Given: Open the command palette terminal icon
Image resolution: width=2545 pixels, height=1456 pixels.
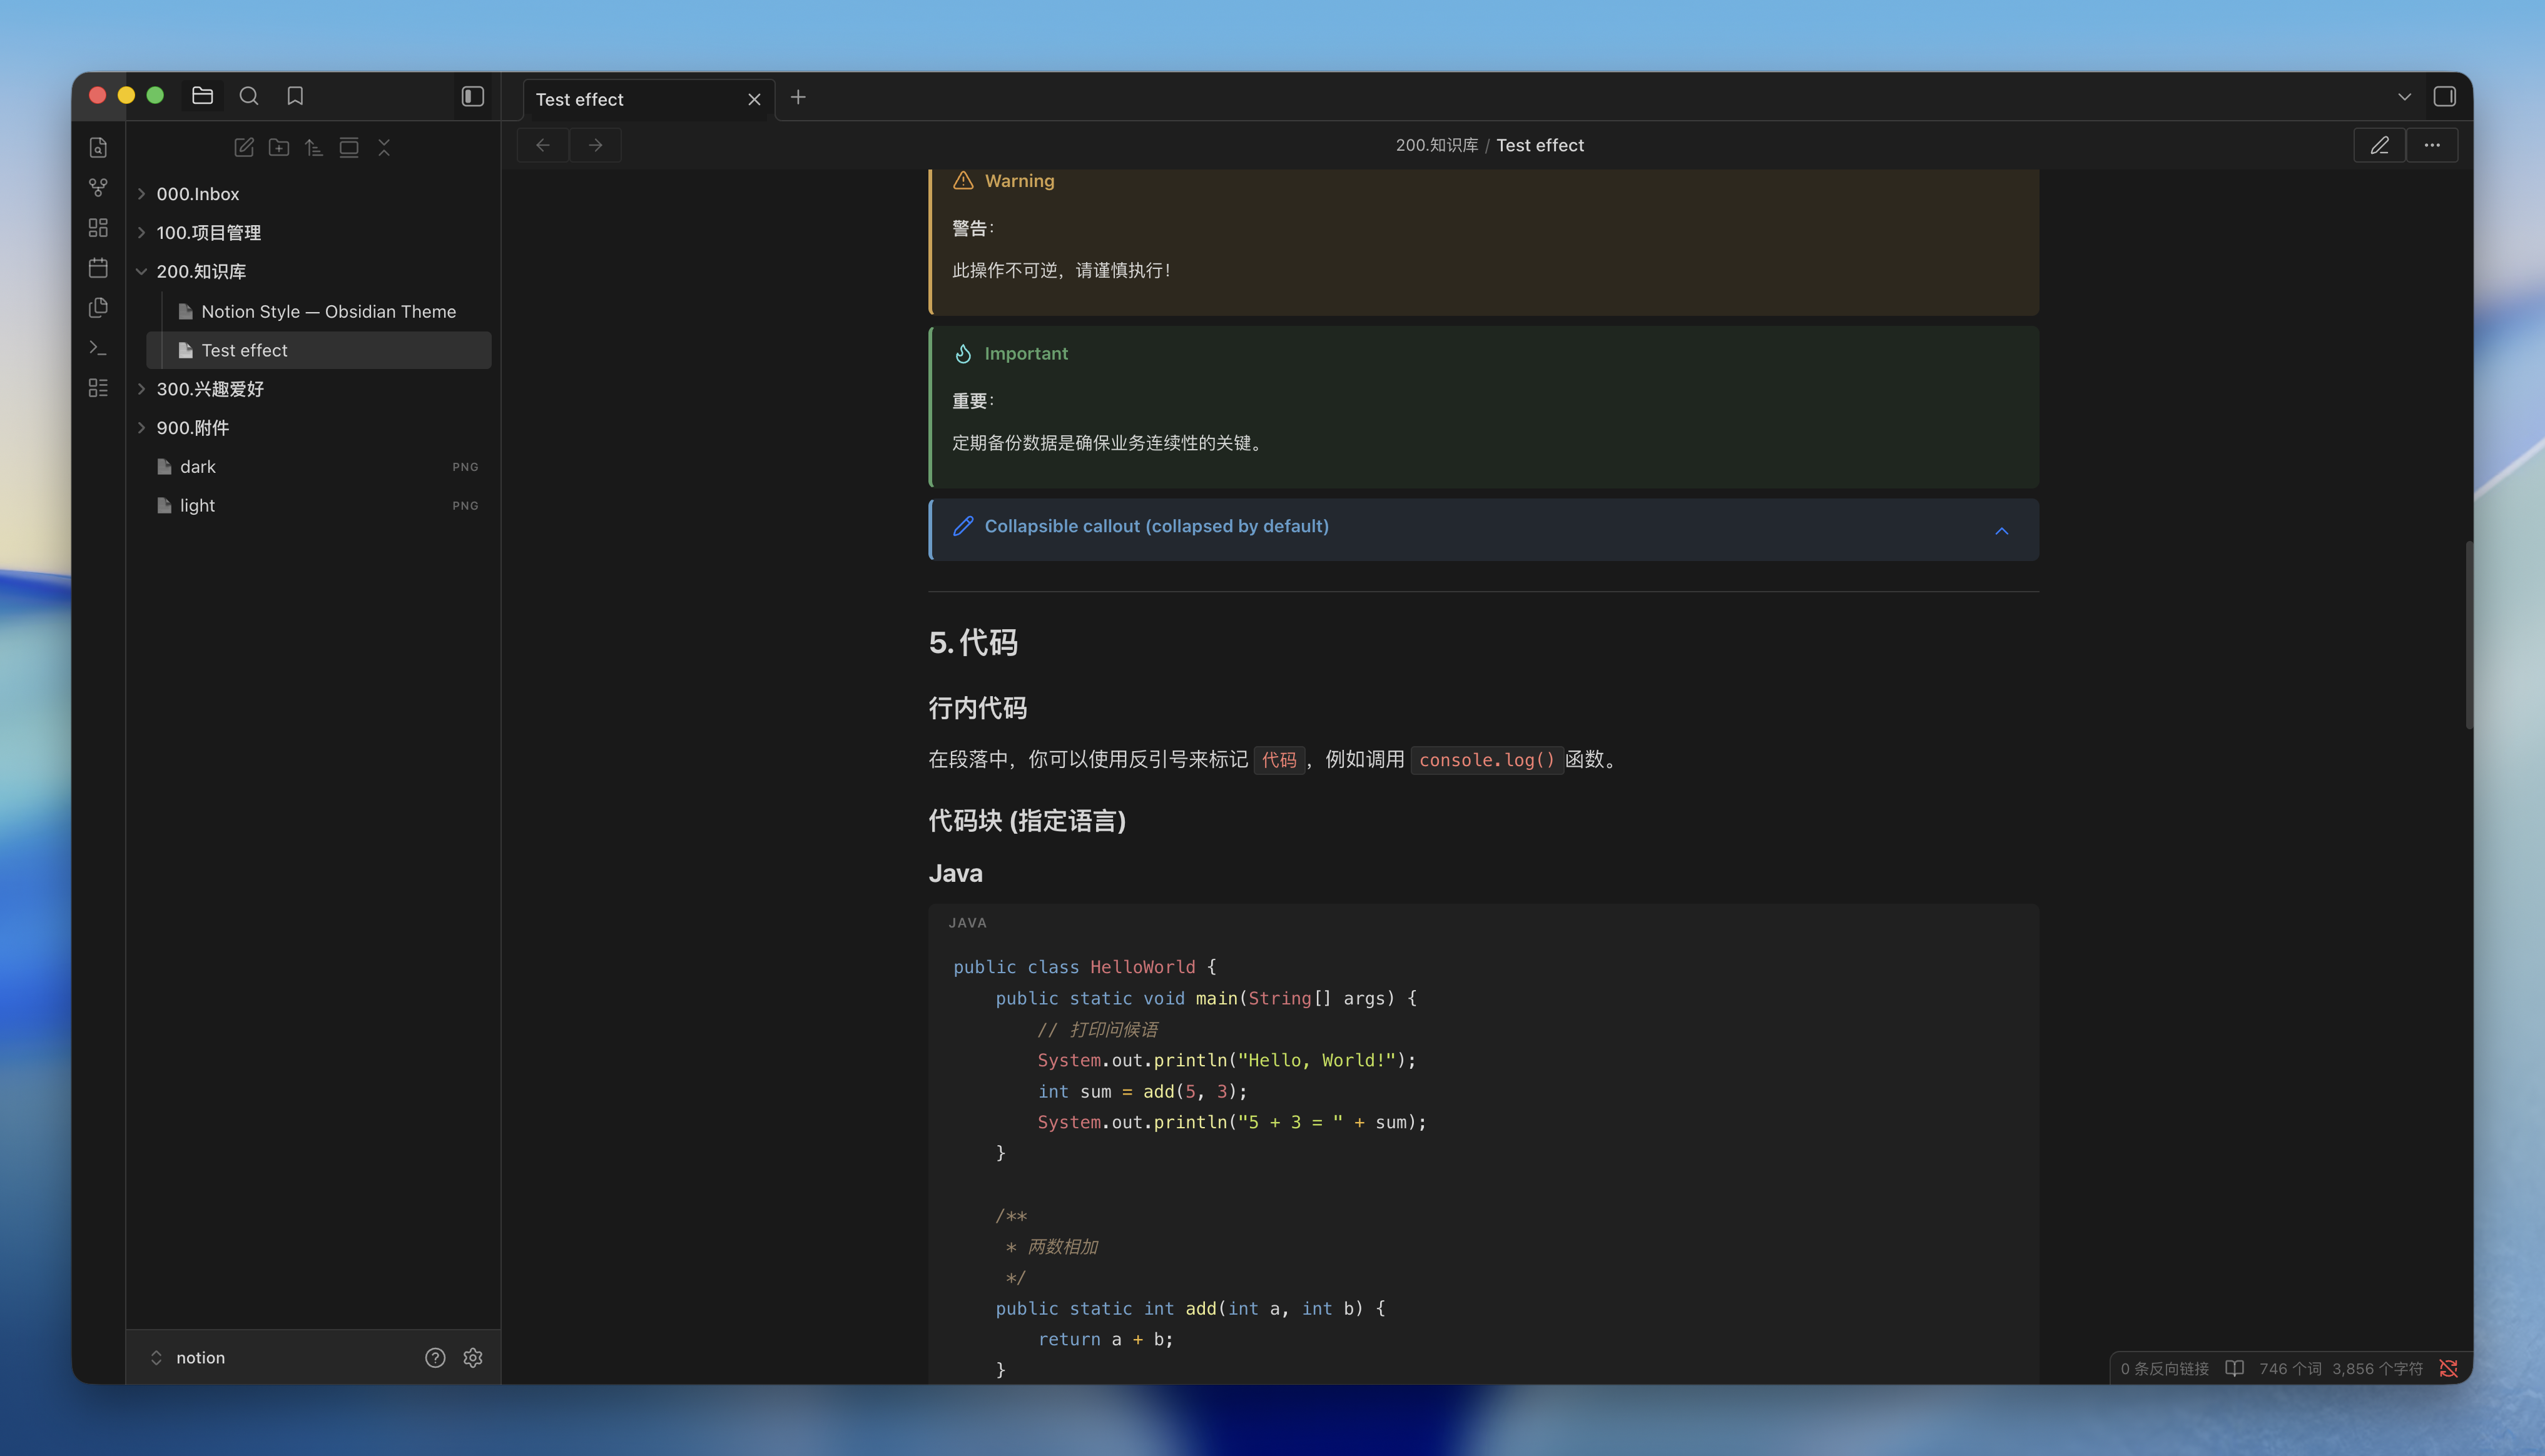Looking at the screenshot, I should pyautogui.click(x=98, y=348).
